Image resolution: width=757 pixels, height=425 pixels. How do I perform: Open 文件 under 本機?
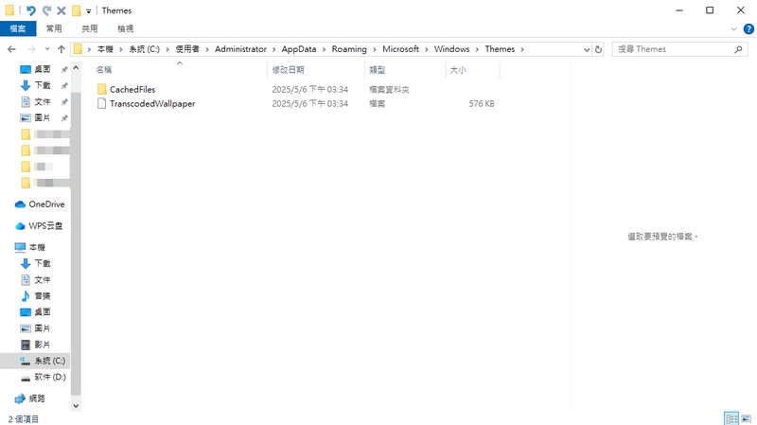(42, 279)
